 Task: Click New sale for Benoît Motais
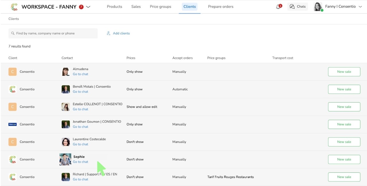(x=344, y=89)
